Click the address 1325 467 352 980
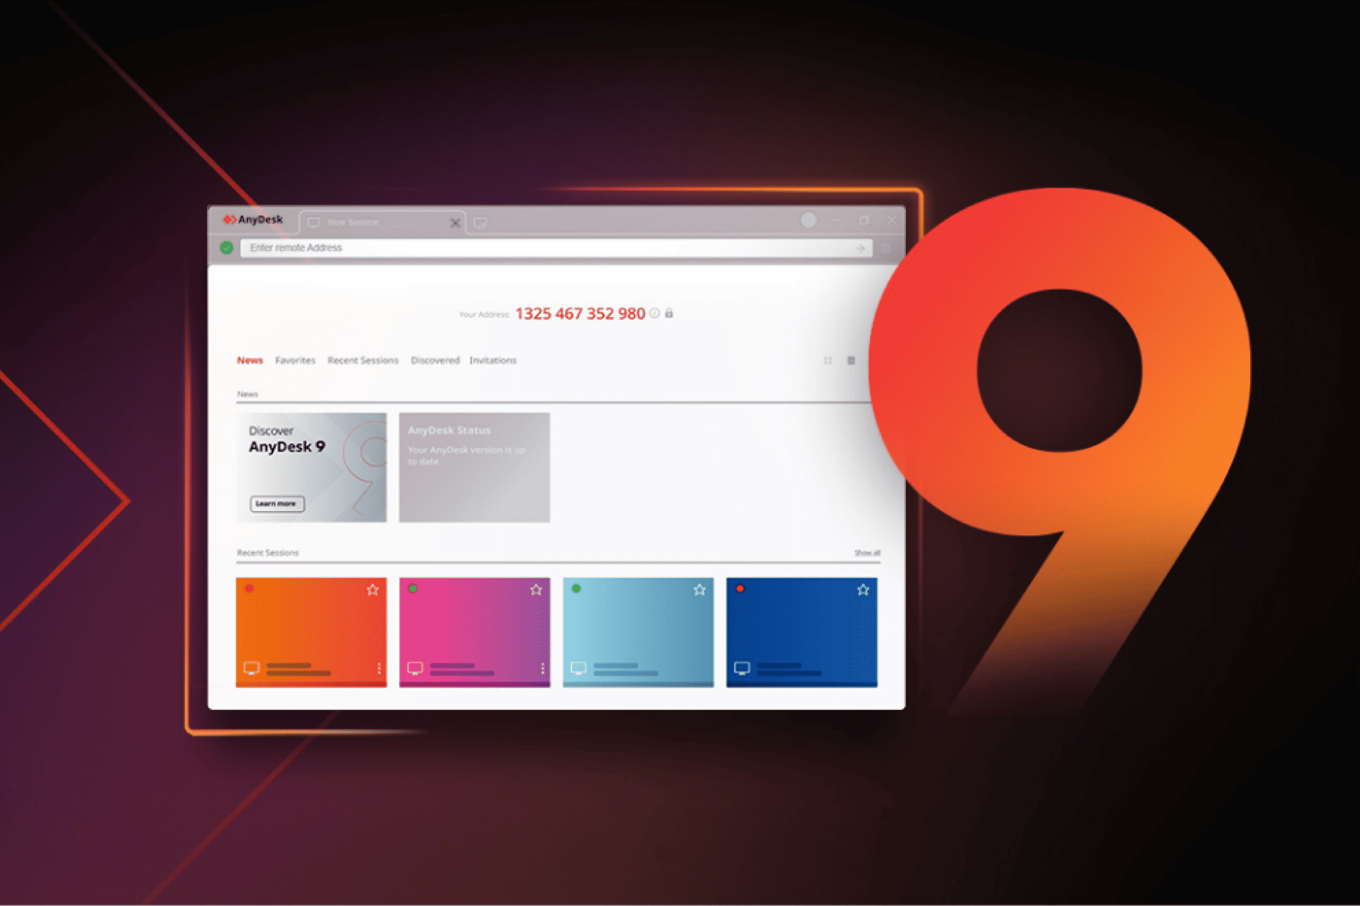Screen dimensions: 1360x906 click(x=580, y=314)
